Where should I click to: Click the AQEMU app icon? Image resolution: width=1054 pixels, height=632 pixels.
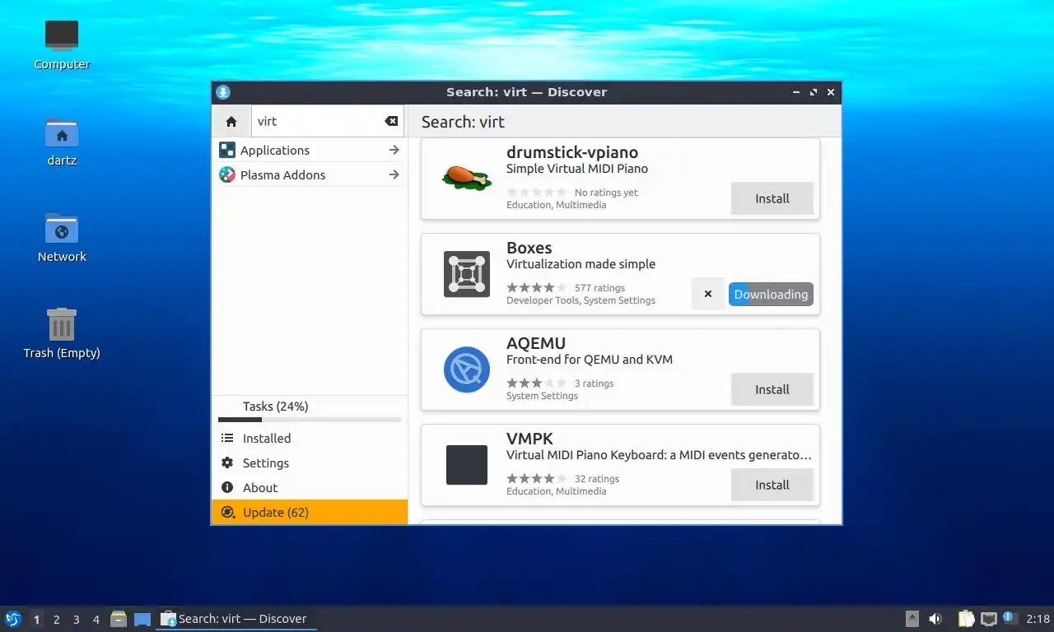point(467,369)
